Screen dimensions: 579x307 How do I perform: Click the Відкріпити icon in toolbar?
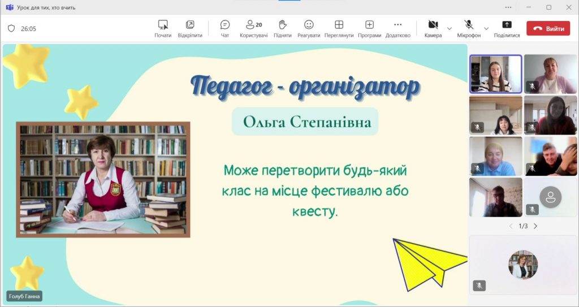190,25
